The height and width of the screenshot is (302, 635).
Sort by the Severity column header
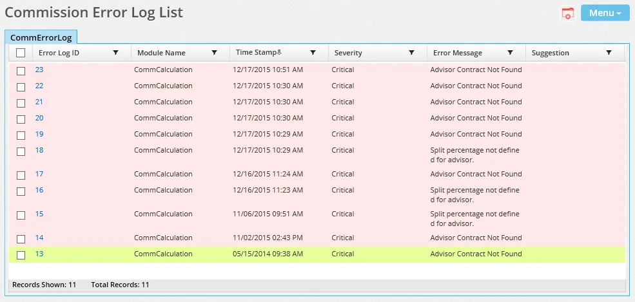(348, 53)
